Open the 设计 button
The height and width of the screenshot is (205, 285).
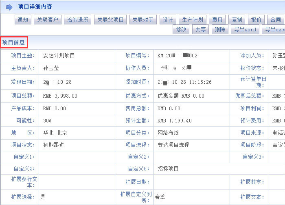(168, 20)
